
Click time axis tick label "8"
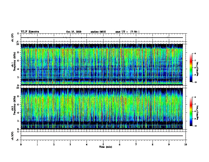point(153,145)
